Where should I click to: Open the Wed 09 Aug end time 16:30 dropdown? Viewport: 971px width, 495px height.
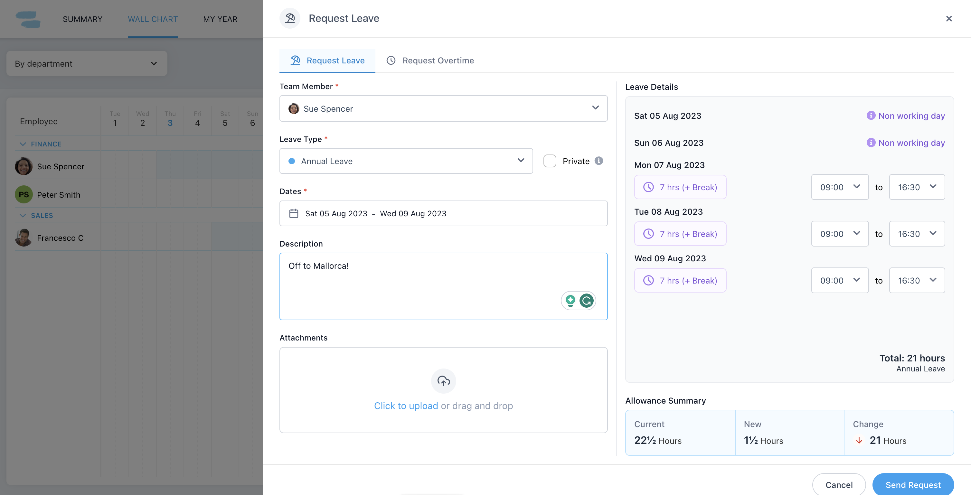917,280
